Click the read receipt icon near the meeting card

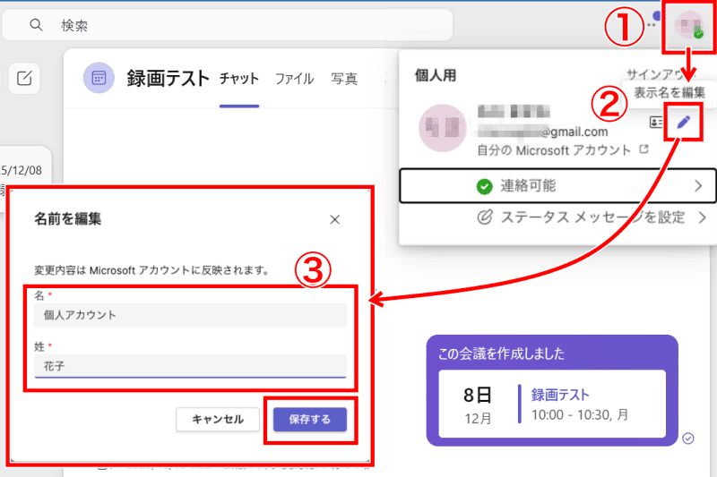coord(688,438)
